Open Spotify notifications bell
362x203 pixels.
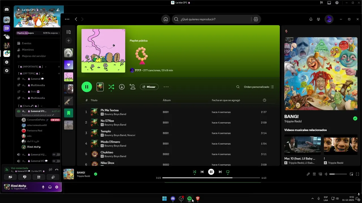tap(311, 19)
